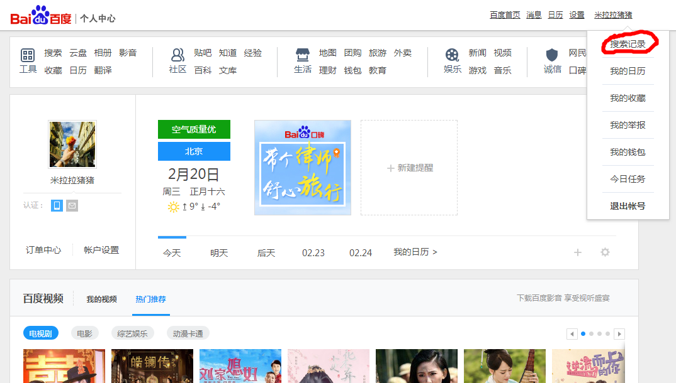Viewport: 676px width, 383px height.
Task: Open 贴吧 link
Action: click(203, 53)
